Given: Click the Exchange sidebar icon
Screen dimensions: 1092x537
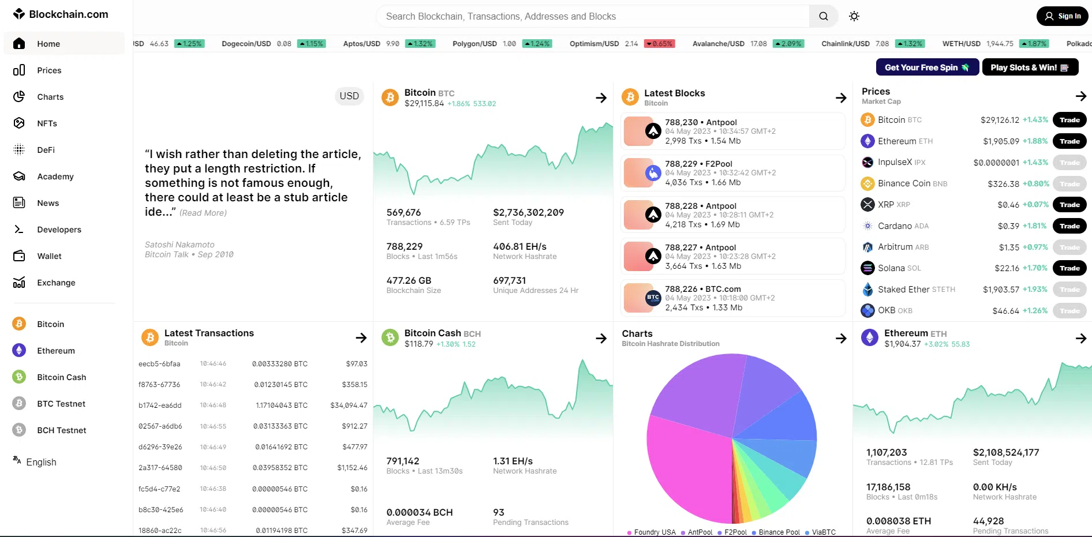Looking at the screenshot, I should (19, 283).
